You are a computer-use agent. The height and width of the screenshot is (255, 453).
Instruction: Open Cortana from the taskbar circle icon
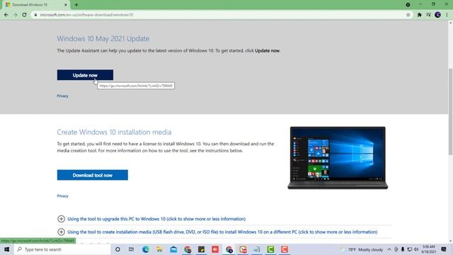coord(117,249)
